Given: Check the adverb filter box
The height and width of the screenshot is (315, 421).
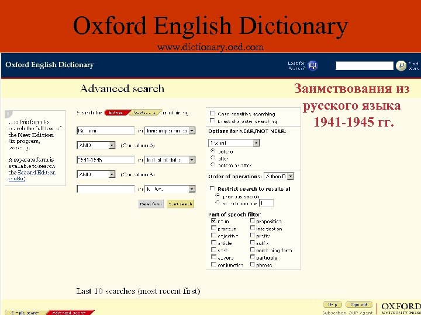Looking at the screenshot, I should pos(213,257).
